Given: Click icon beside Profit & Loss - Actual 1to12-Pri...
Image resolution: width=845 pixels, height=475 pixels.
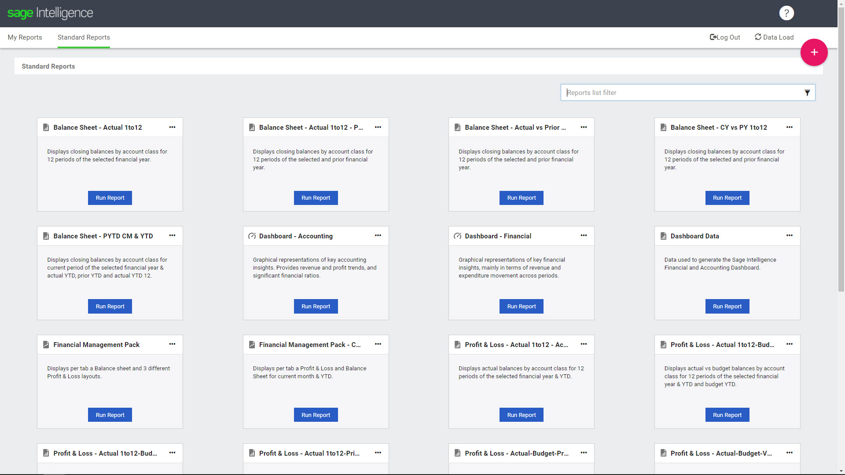Looking at the screenshot, I should coord(252,453).
